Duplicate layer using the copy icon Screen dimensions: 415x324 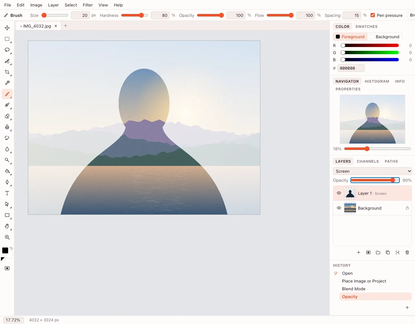(388, 252)
